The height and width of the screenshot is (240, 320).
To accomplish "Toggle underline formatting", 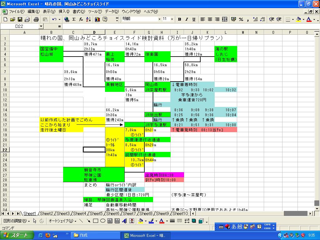I will click(x=194, y=19).
